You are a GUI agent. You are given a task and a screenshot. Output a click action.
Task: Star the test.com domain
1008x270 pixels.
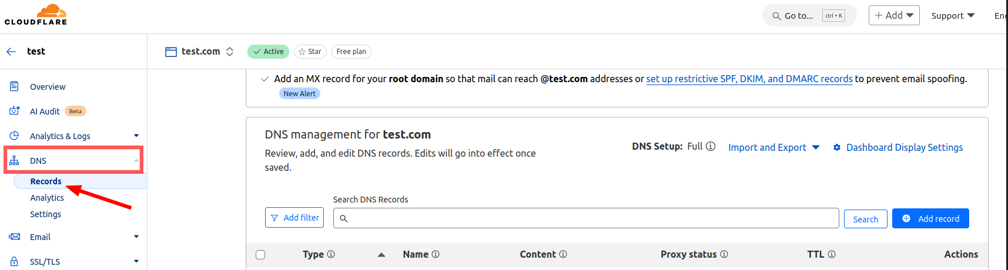(310, 52)
